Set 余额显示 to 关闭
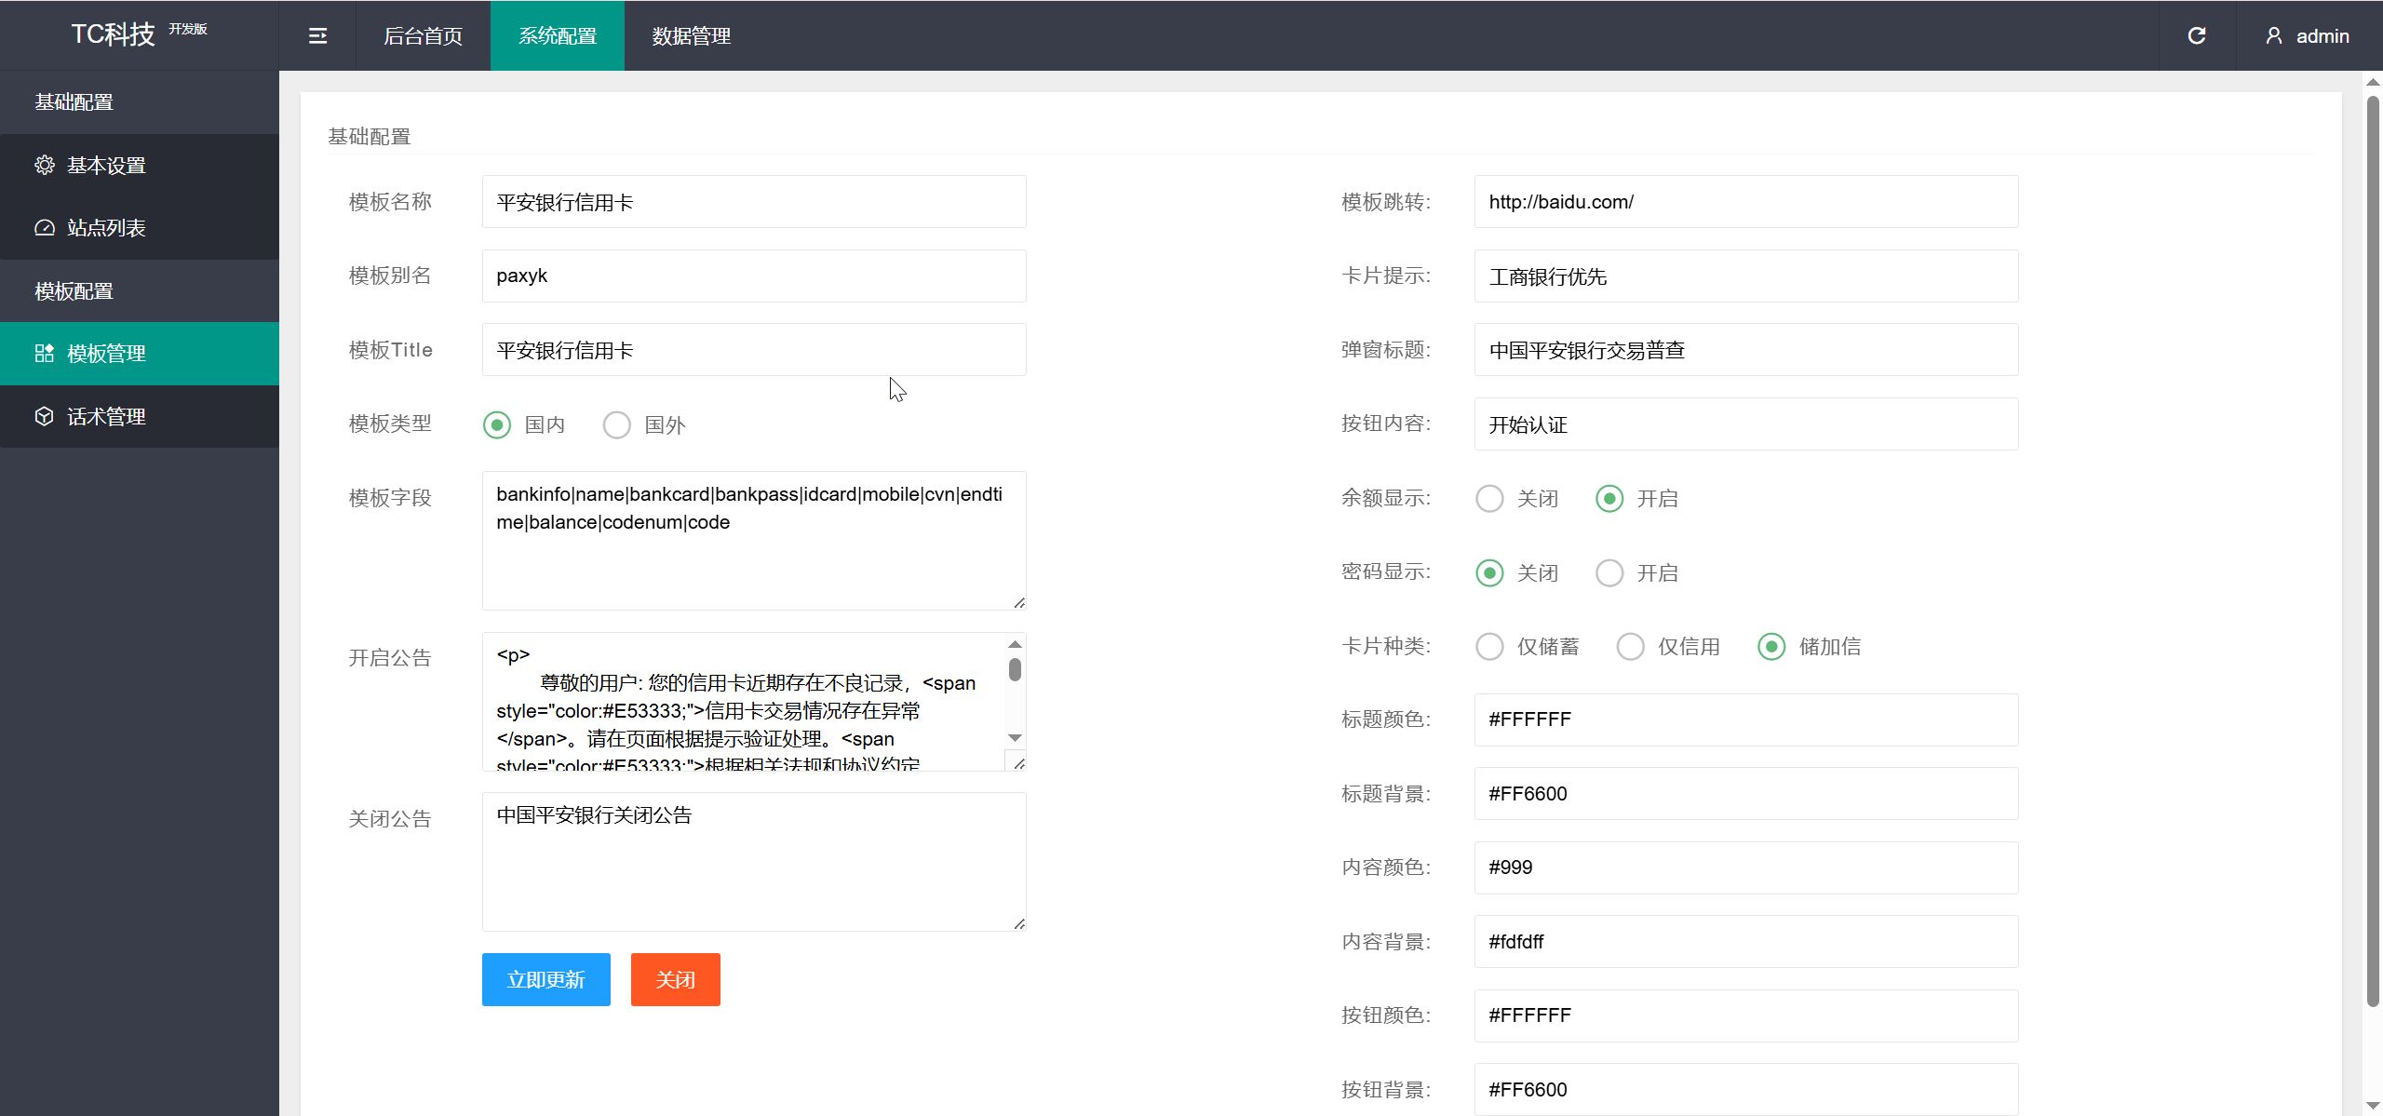This screenshot has width=2383, height=1116. click(1489, 499)
